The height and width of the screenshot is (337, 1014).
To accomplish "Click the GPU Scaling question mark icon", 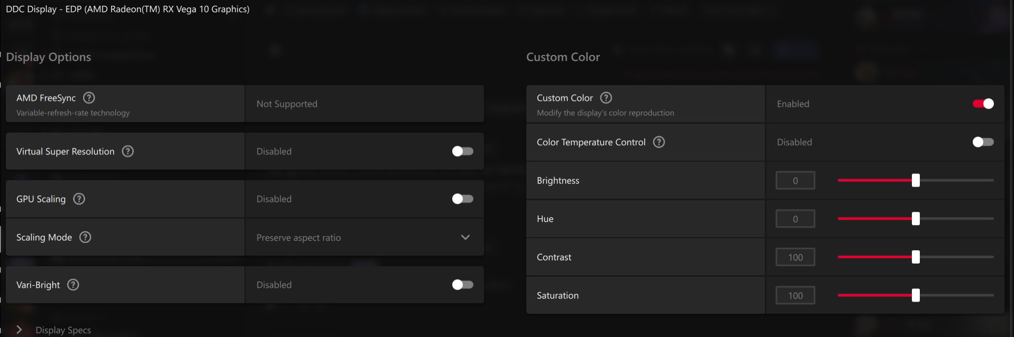I will 79,199.
